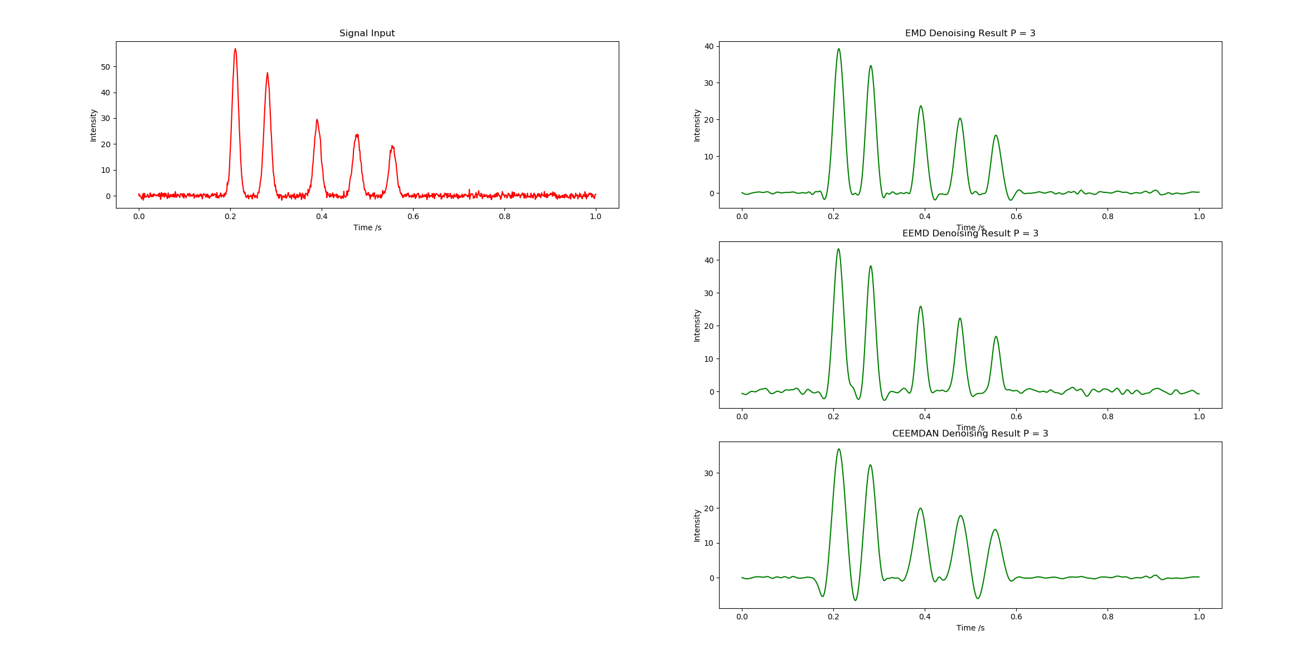
Task: Click the '0.6' x-tick under Signal Input plot
Action: tap(413, 216)
